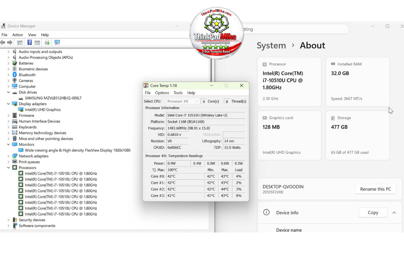Click the TDP 15.0 Watts field
This screenshot has width=404, height=254.
(234, 147)
